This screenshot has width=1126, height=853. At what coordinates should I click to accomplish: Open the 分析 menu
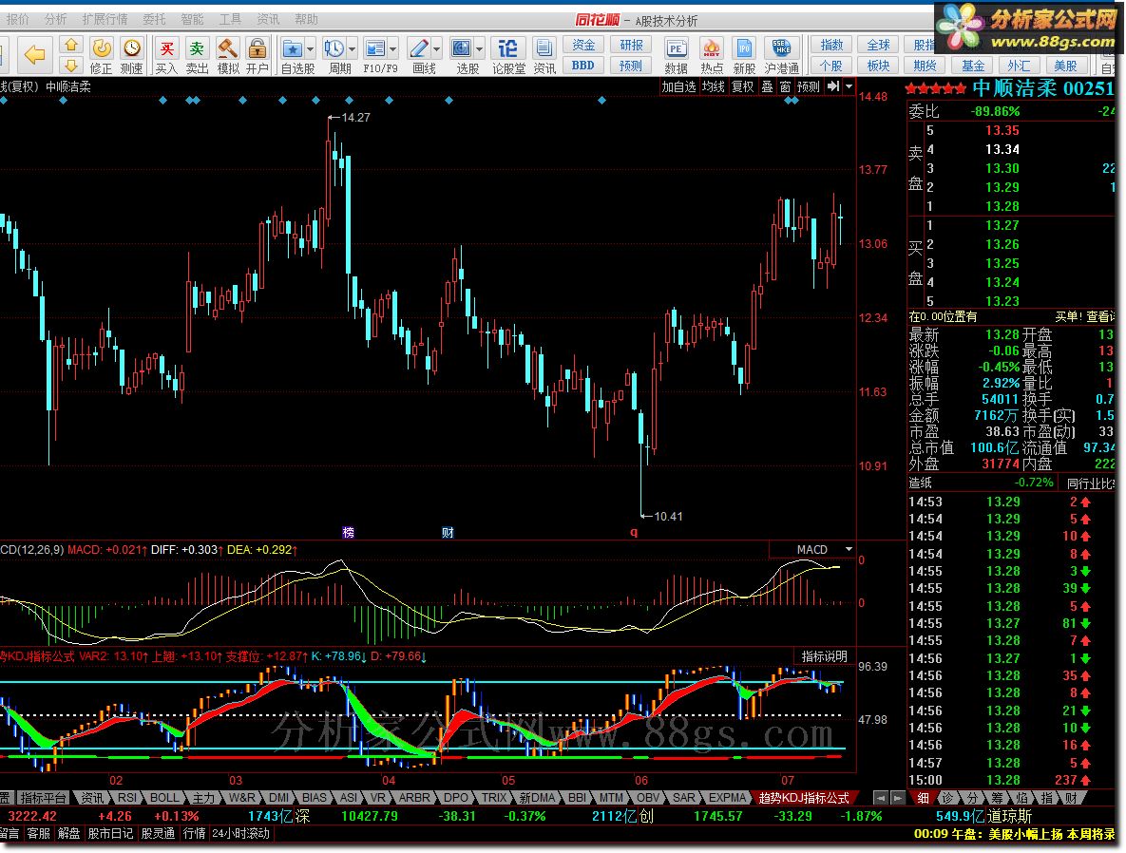(55, 19)
